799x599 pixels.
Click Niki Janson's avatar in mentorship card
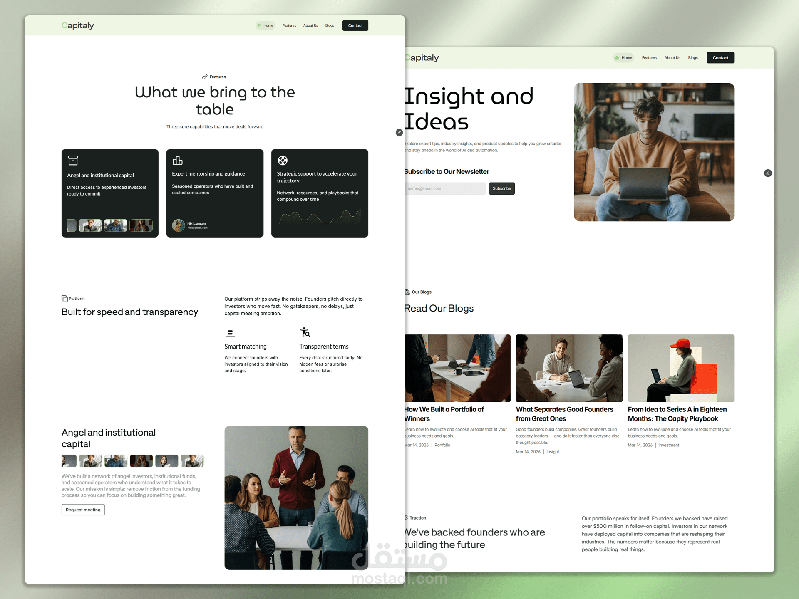[179, 225]
